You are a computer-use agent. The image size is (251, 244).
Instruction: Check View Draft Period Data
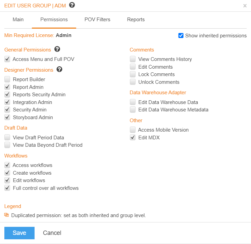pos(7,137)
